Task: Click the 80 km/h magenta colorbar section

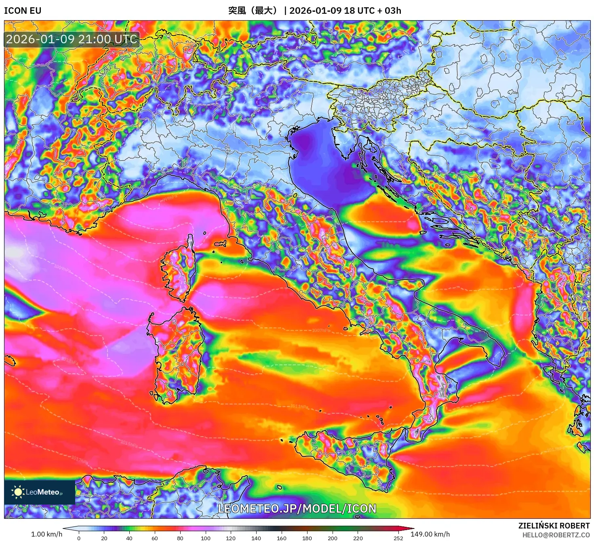Action: click(x=180, y=528)
